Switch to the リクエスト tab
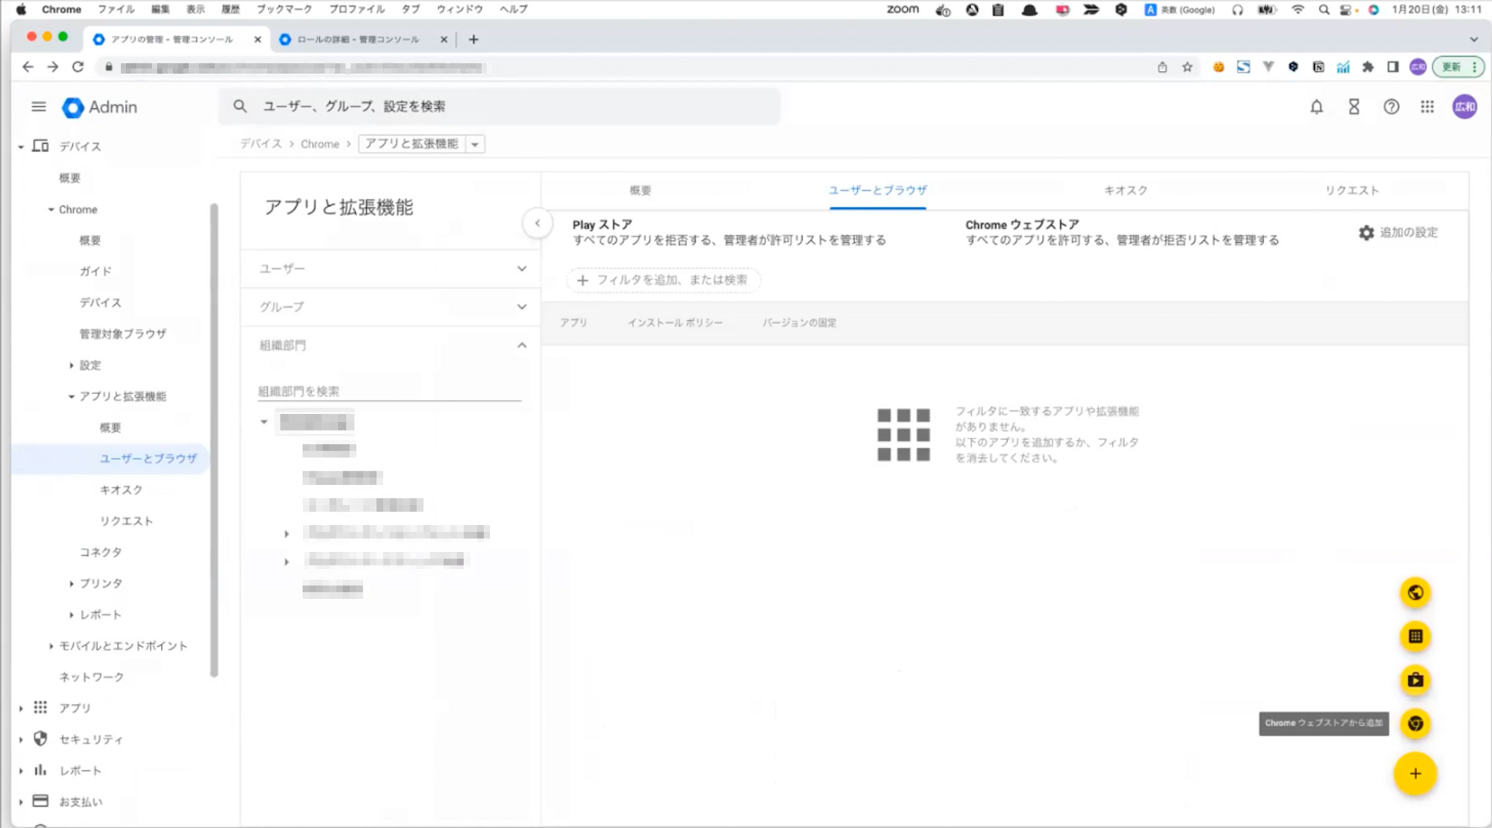1492x828 pixels. [x=1352, y=190]
